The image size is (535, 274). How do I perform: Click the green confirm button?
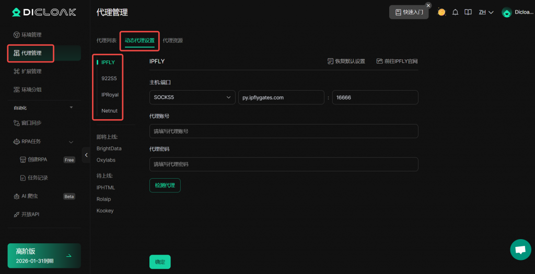coord(160,262)
